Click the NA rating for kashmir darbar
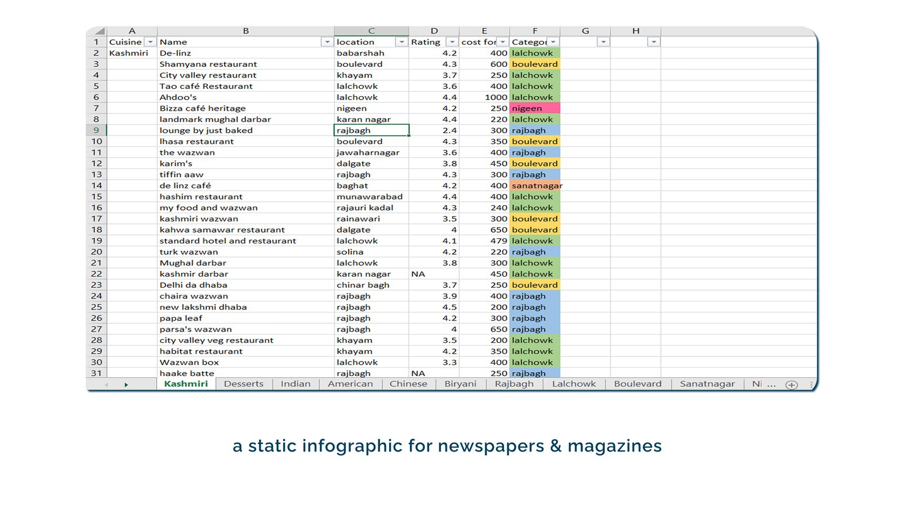 click(x=434, y=274)
